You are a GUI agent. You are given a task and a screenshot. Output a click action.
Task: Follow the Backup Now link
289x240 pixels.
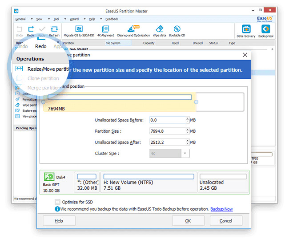[221, 209]
